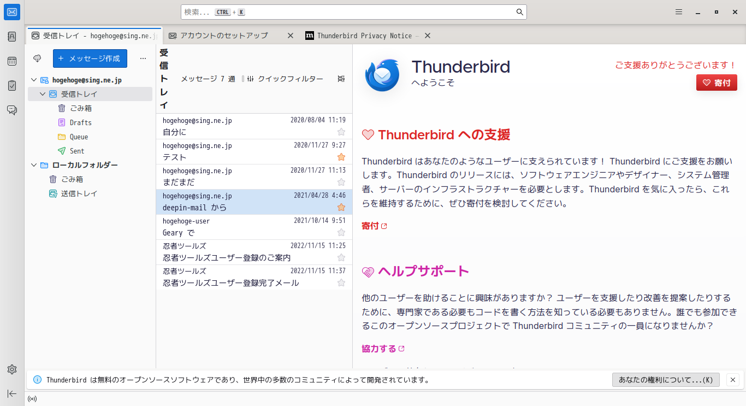Image resolution: width=746 pixels, height=406 pixels.
Task: Open the まだまだ message
Action: [x=254, y=176]
